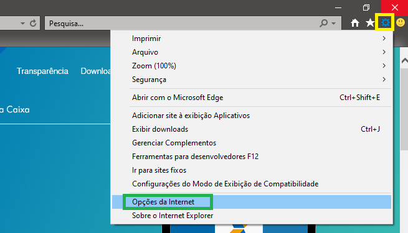
Task: Restore down the browser window
Action: (x=366, y=7)
